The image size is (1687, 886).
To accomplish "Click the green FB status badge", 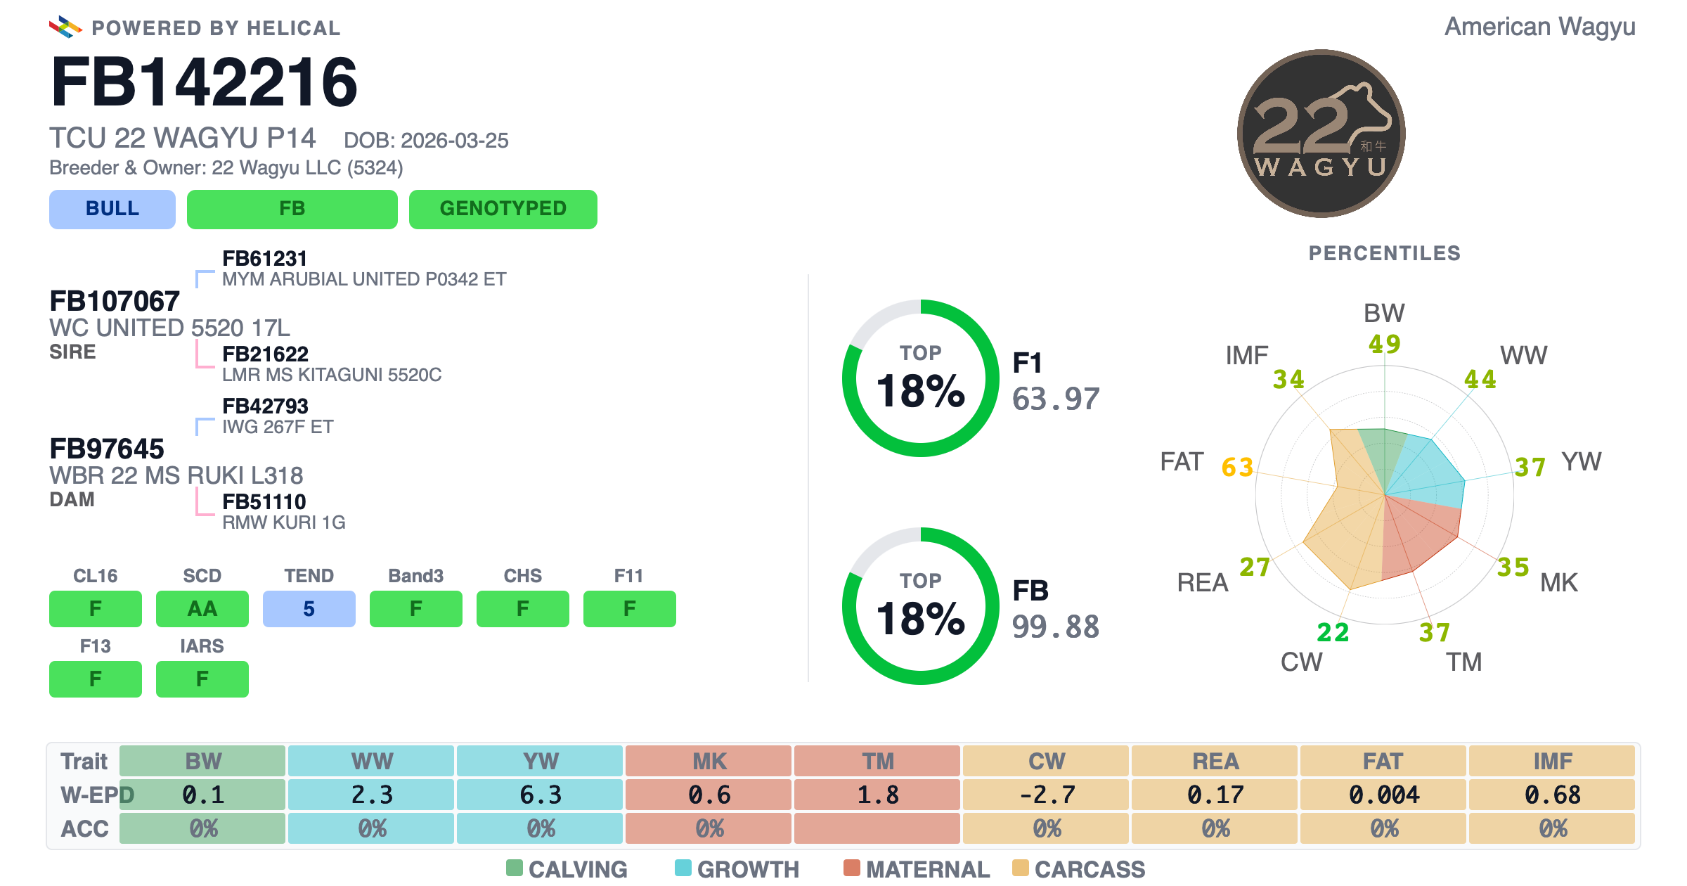I will (292, 209).
